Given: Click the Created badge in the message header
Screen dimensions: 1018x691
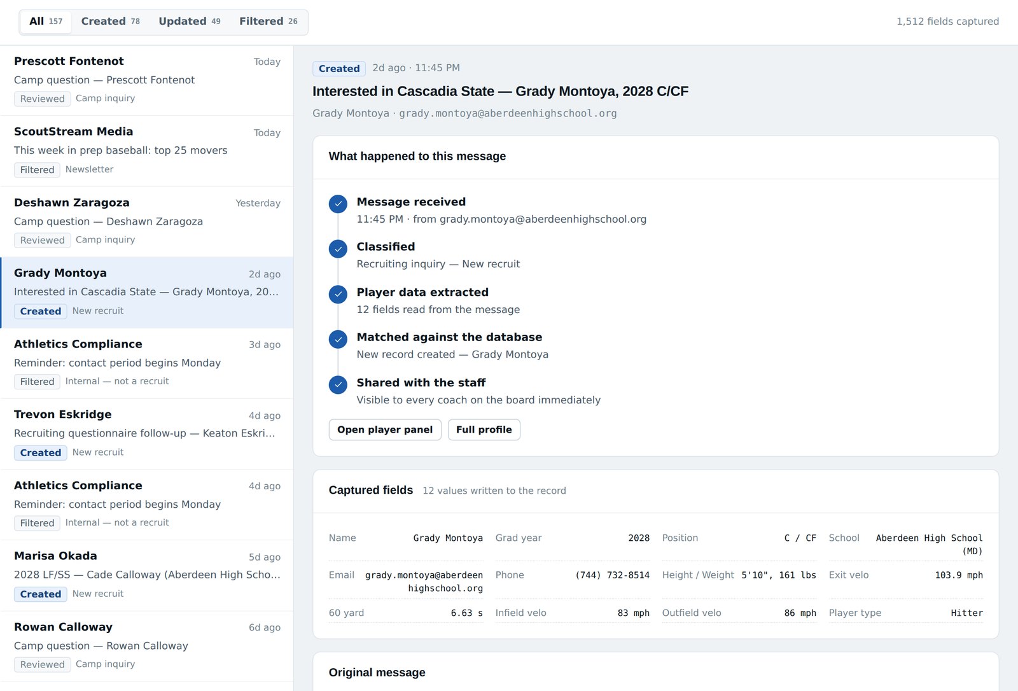Looking at the screenshot, I should [339, 68].
